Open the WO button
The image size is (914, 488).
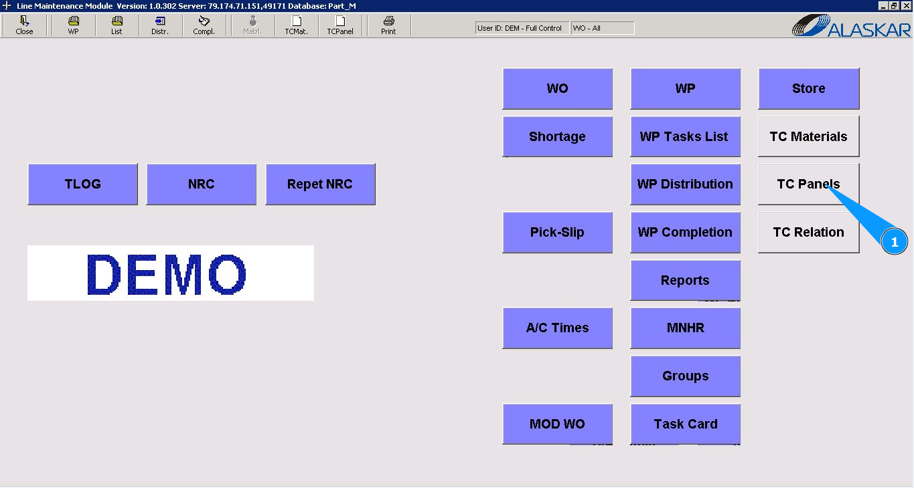click(557, 88)
